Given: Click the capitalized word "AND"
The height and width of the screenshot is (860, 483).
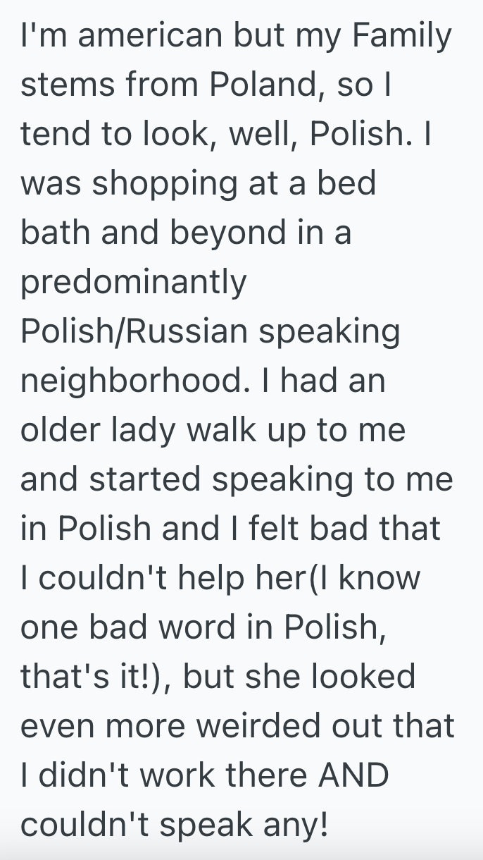Looking at the screenshot, I should (x=353, y=776).
